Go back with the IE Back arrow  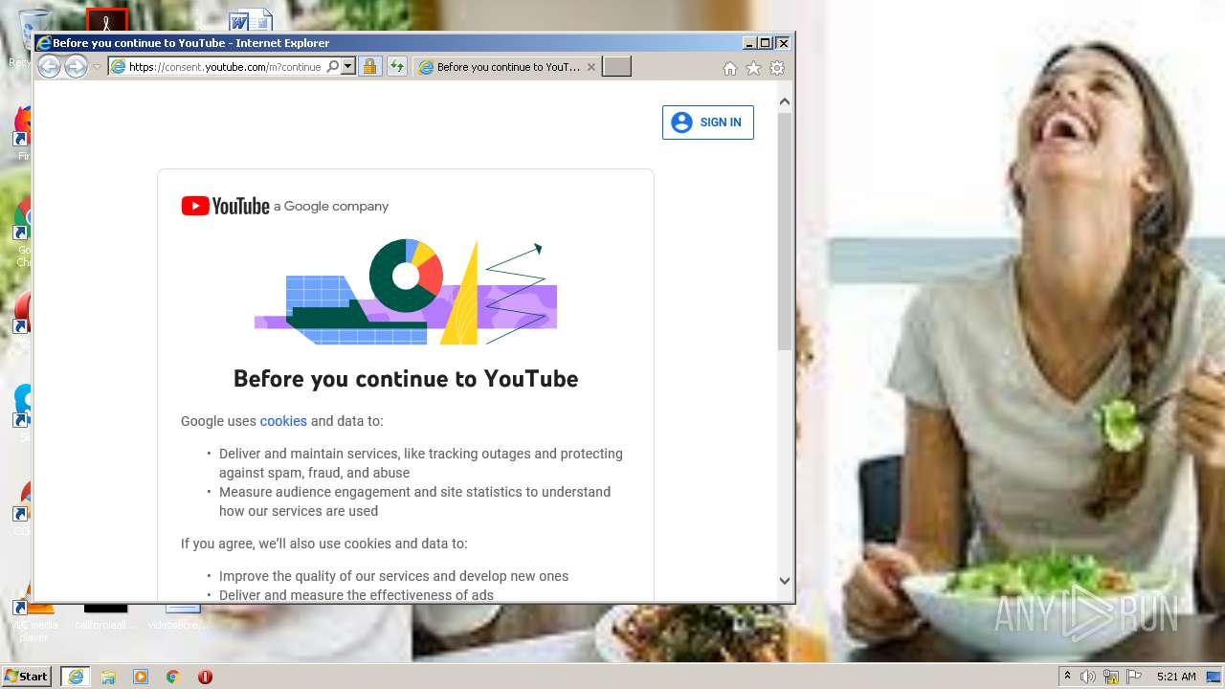(49, 66)
